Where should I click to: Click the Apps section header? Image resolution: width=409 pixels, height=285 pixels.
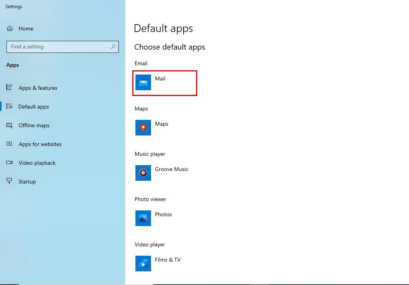pos(13,65)
